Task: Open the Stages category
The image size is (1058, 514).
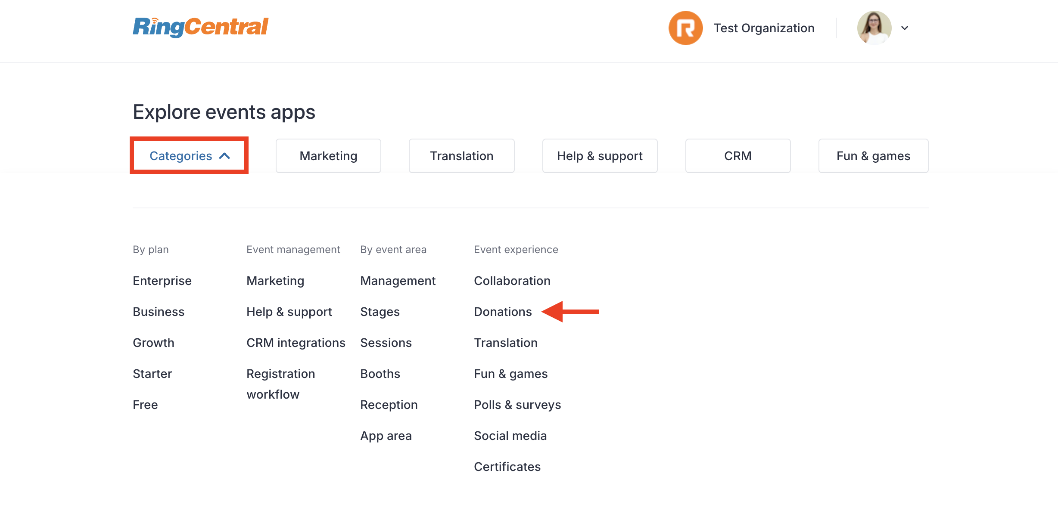Action: [x=380, y=312]
